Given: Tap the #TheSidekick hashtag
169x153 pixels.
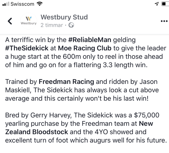Looking at the screenshot, I should (27, 48).
